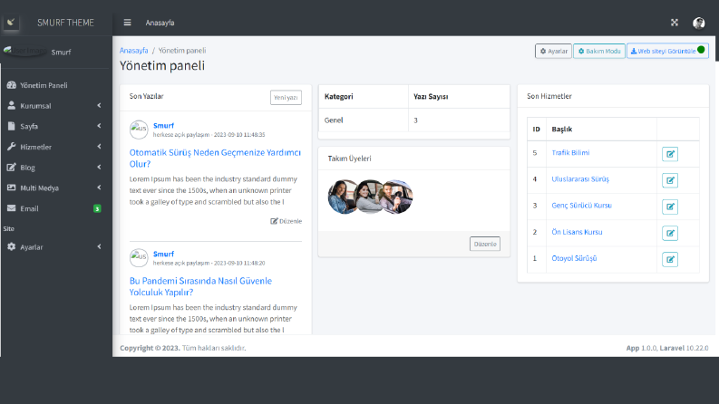Open the Ön Lisans Kursu link
The height and width of the screenshot is (404, 719).
click(x=577, y=232)
